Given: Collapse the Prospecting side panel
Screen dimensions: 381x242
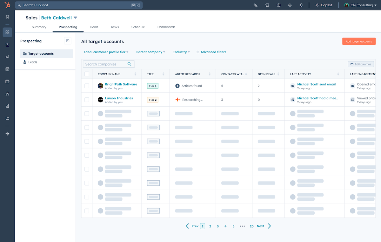Looking at the screenshot, I should pos(68,41).
